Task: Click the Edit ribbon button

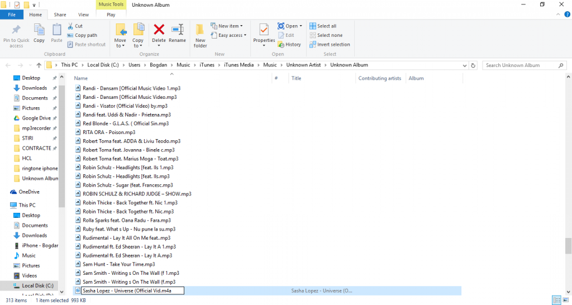Action: [287, 35]
